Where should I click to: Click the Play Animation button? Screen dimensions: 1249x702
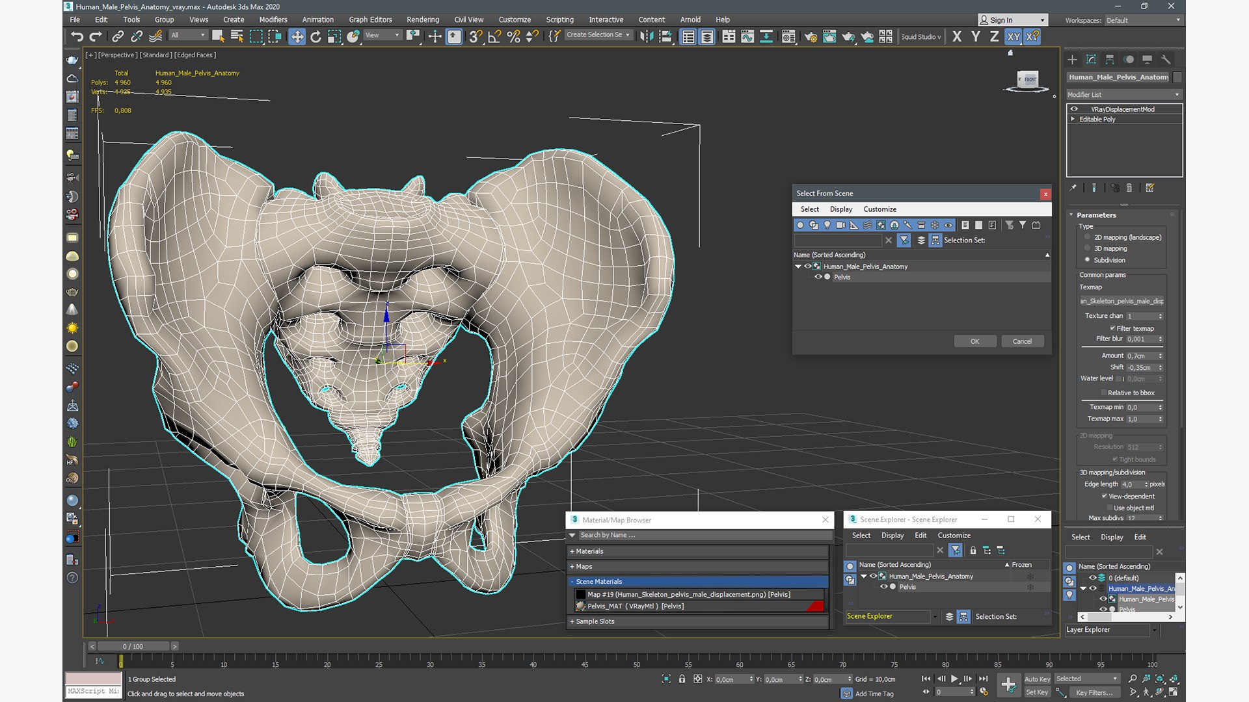[x=955, y=679]
